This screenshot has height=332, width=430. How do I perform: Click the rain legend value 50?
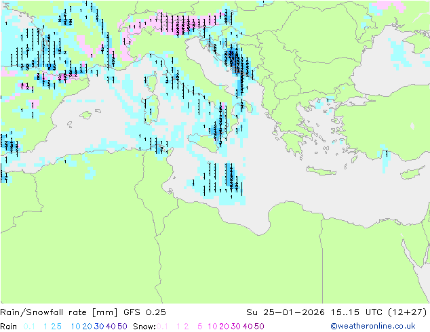pos(122,327)
